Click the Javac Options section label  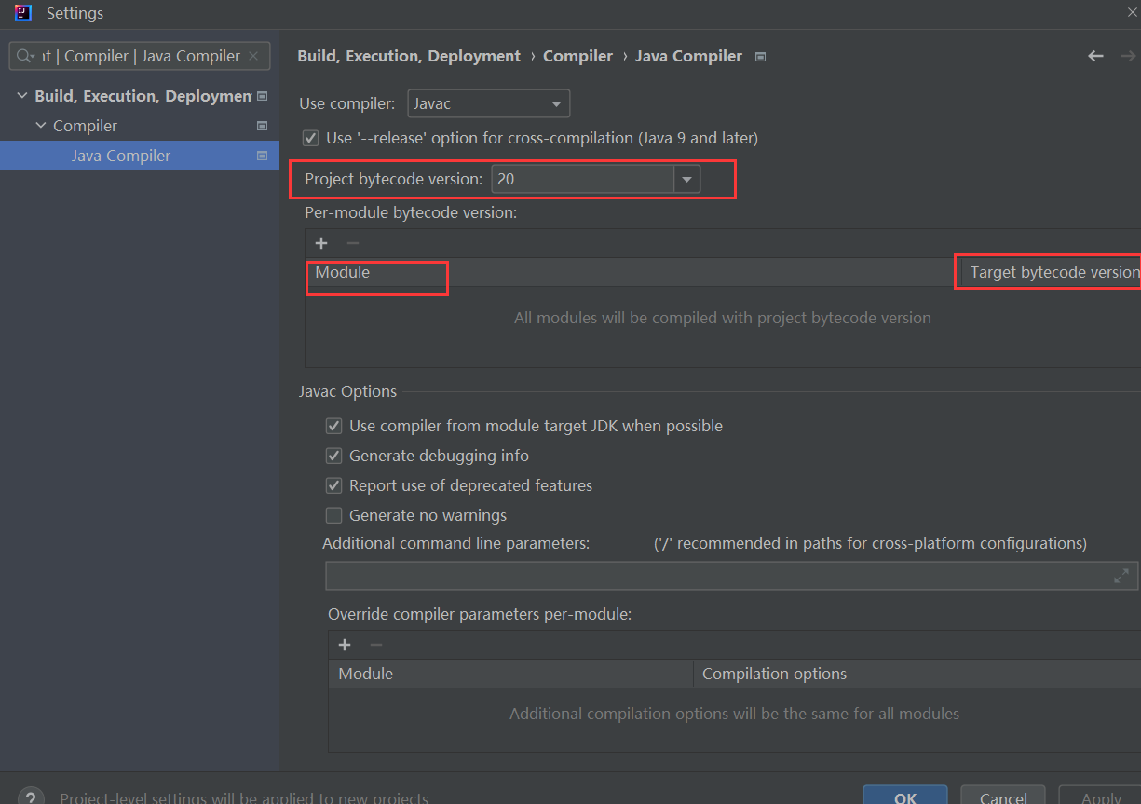click(347, 391)
